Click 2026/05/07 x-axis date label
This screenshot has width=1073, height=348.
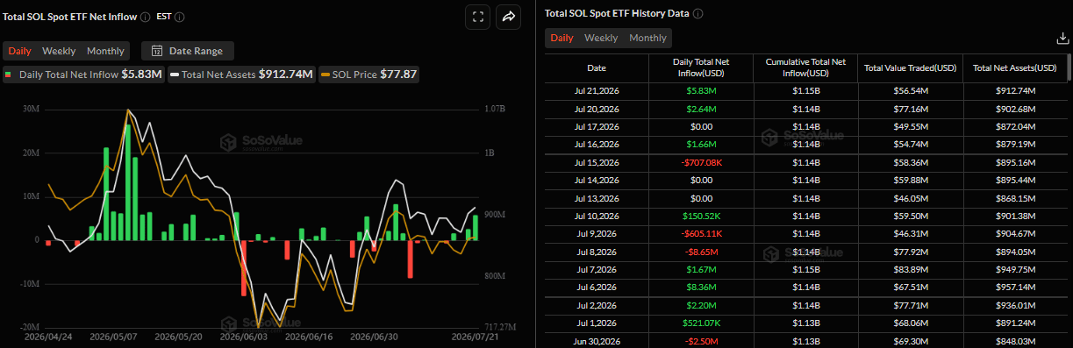[114, 337]
